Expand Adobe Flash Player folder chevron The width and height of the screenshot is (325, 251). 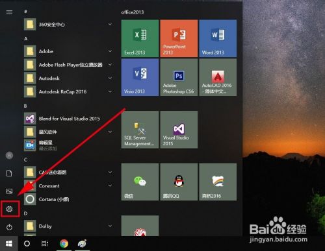[x=110, y=65]
